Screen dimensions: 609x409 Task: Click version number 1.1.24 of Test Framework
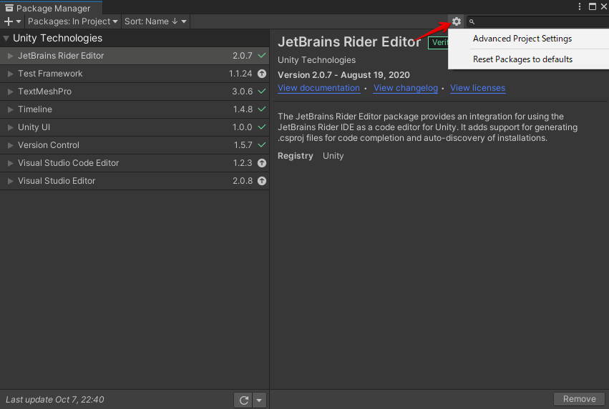point(240,74)
